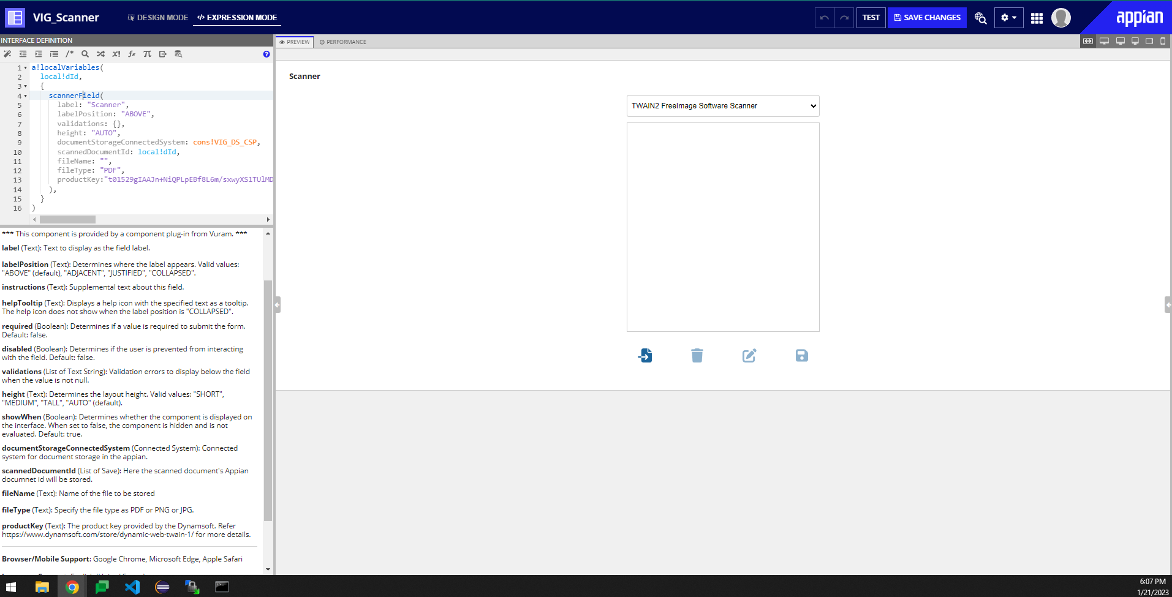
Task: Open search in expression editor
Action: [x=85, y=54]
